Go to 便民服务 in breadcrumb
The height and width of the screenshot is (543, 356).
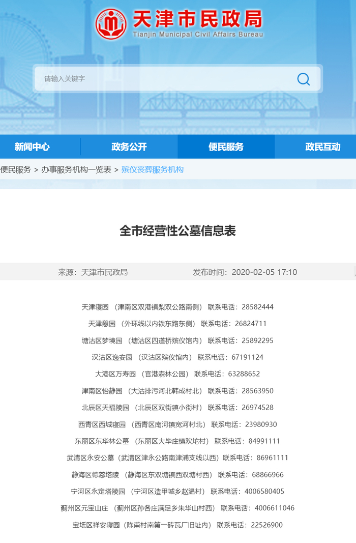click(x=16, y=169)
